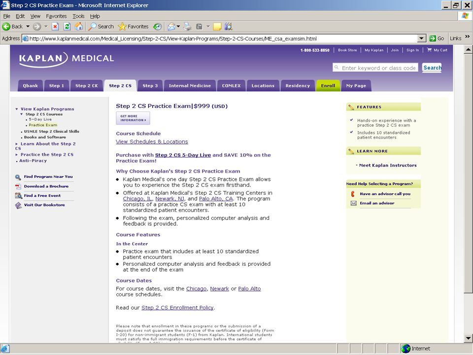The image size is (473, 355).
Task: Select 5-Day Live in the left navigation
Action: (x=40, y=119)
